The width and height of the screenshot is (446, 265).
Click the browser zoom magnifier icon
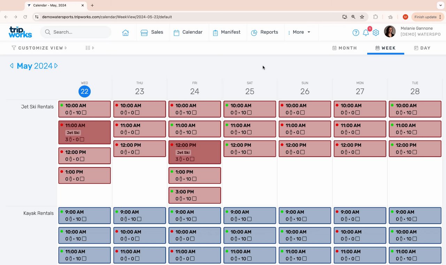pyautogui.click(x=353, y=17)
